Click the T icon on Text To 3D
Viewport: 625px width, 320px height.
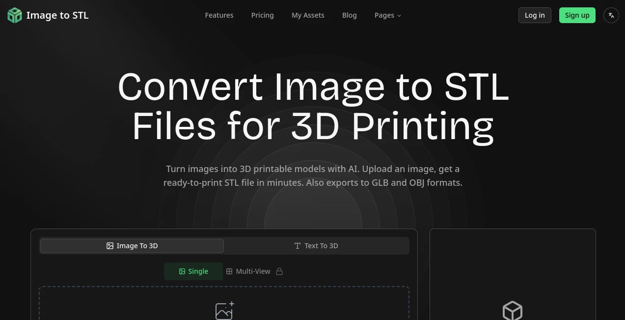[x=298, y=246]
